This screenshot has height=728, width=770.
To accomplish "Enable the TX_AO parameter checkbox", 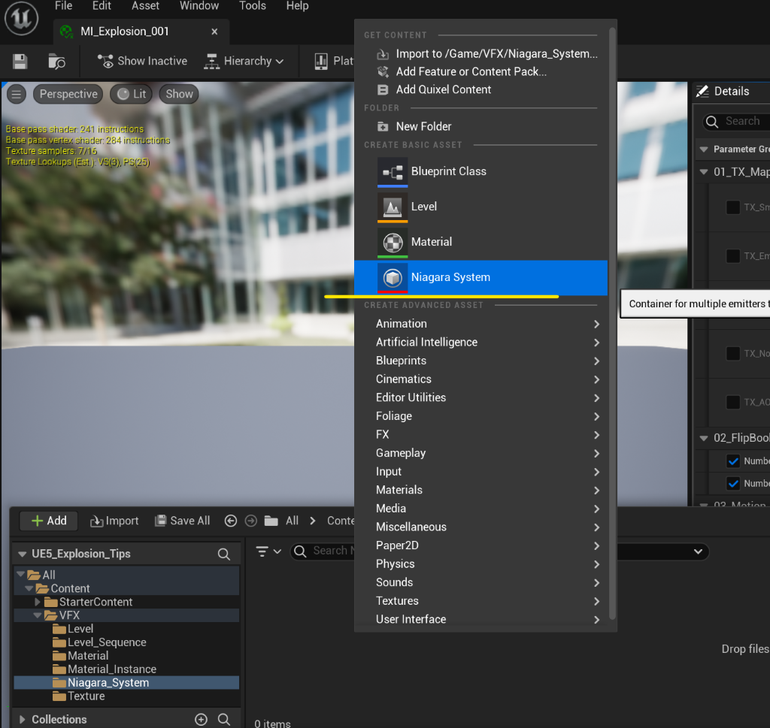I will click(733, 402).
